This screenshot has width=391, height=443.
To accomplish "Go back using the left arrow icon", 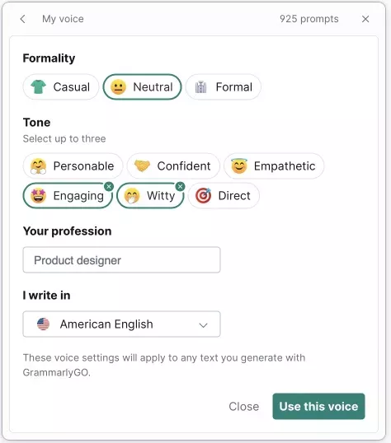I will (22, 19).
